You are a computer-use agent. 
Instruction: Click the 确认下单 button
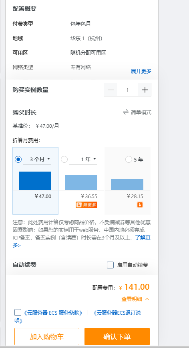coord(117,336)
